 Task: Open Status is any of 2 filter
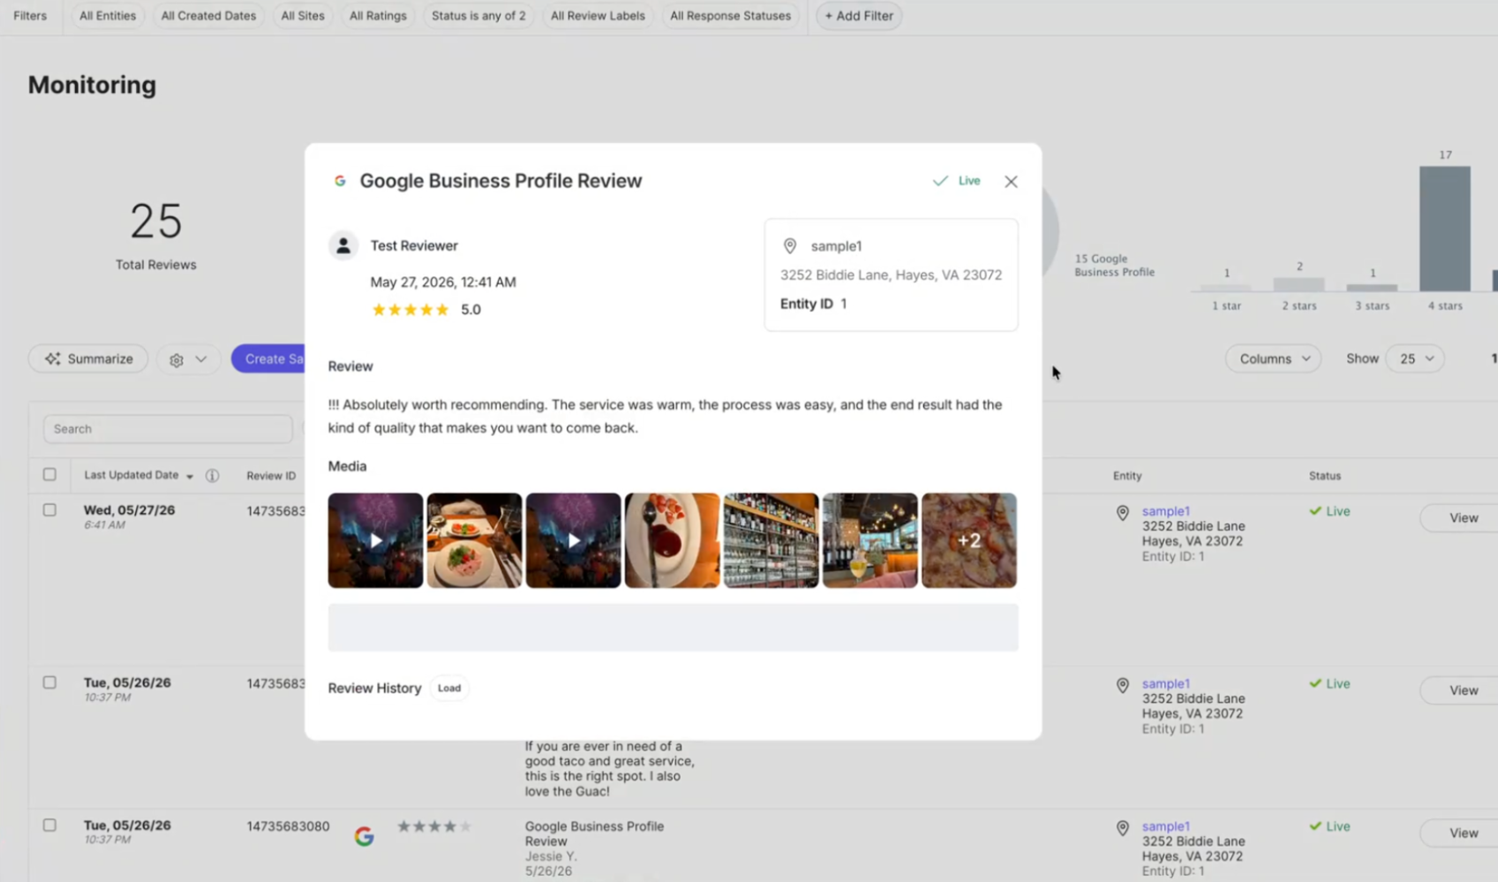[x=478, y=16]
